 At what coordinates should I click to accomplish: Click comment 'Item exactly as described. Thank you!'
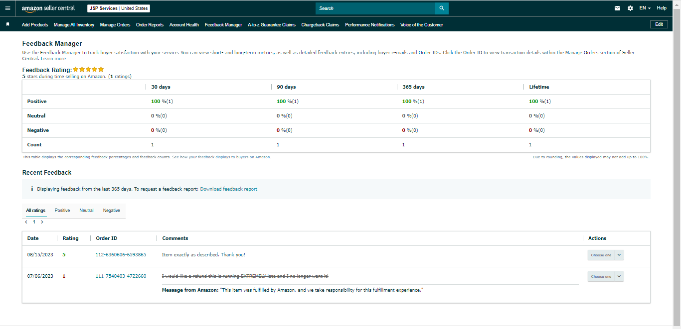coord(203,255)
